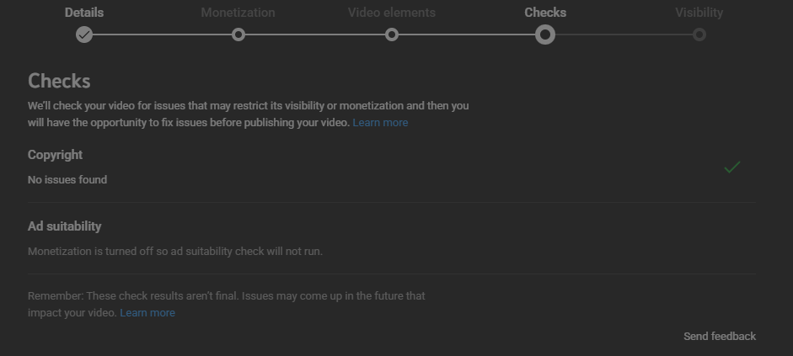Jump to the Visibility step
The image size is (793, 356).
point(699,13)
